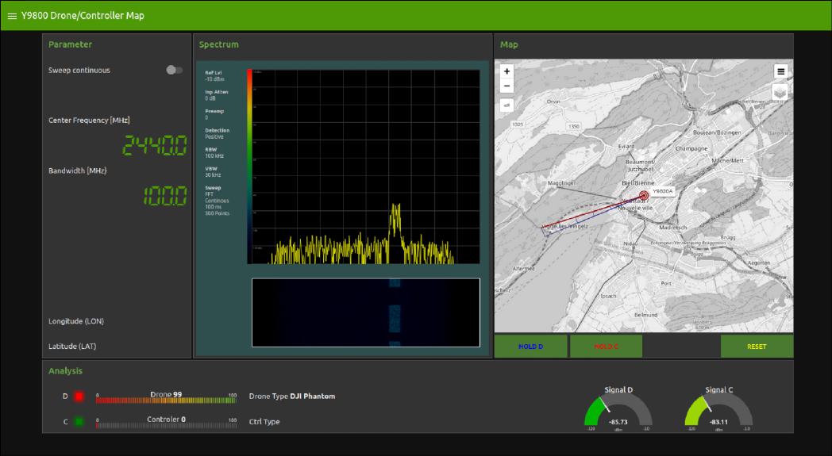
Task: Click the RBW 100 kHz setting
Action: 214,153
